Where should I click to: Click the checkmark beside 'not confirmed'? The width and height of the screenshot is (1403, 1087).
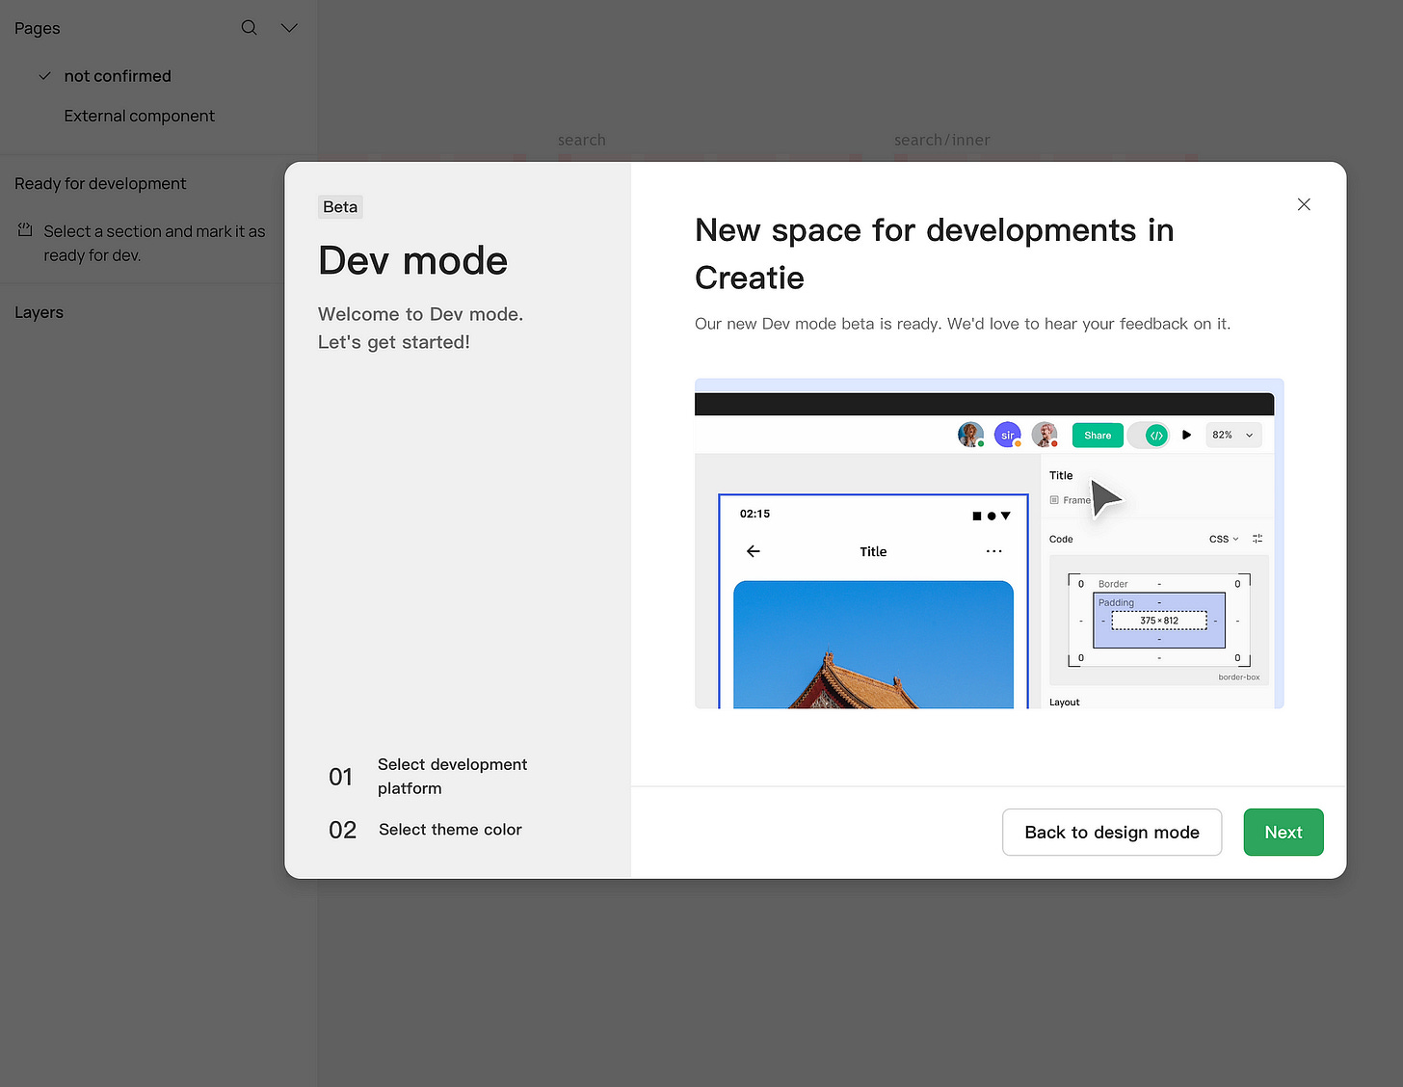pos(44,76)
